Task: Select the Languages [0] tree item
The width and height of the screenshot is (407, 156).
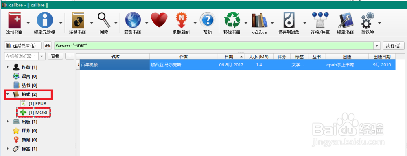Action: click(x=25, y=76)
